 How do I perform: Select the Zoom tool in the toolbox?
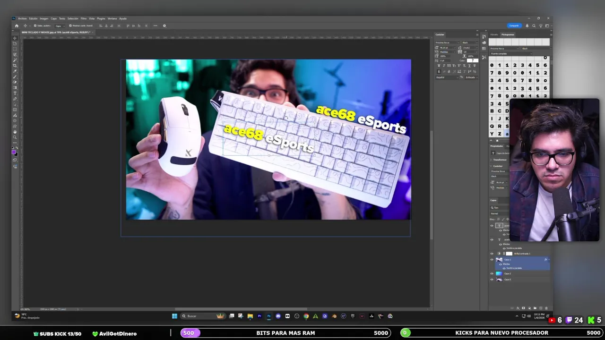tap(14, 136)
